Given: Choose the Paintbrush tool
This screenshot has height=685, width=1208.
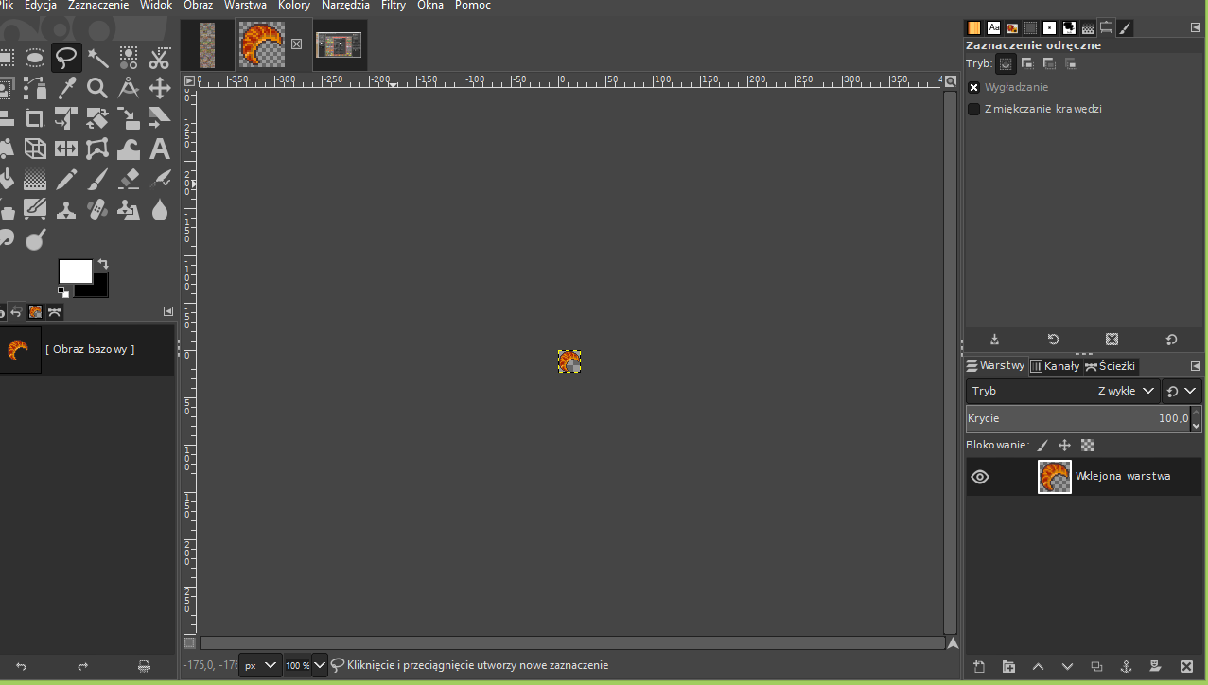Looking at the screenshot, I should pyautogui.click(x=97, y=179).
